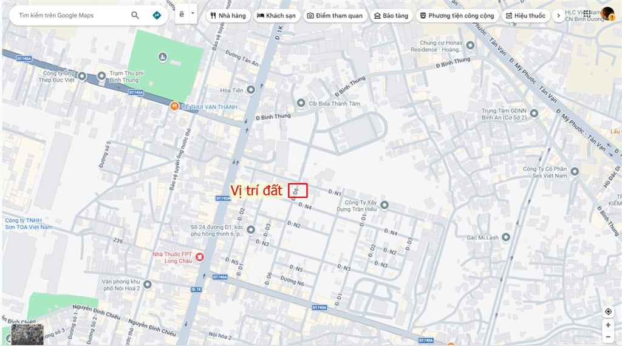The image size is (622, 346).
Task: Select the Hiệu thuốc category chip
Action: pos(525,16)
